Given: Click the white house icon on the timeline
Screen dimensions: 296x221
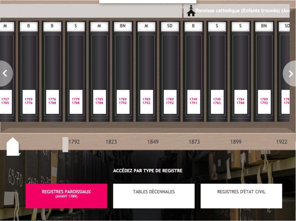Looking at the screenshot, I should pos(13,146).
